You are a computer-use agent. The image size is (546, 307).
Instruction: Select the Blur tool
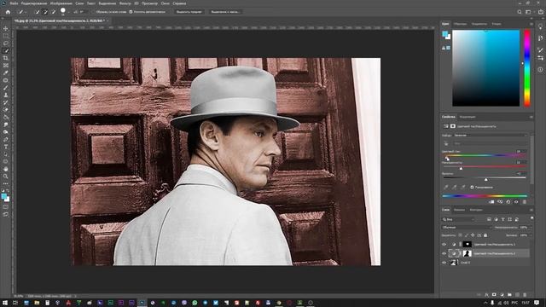point(6,125)
